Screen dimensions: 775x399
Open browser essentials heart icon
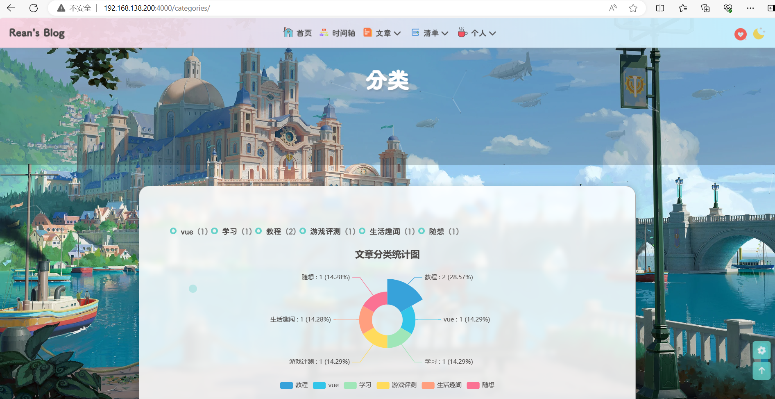[728, 8]
